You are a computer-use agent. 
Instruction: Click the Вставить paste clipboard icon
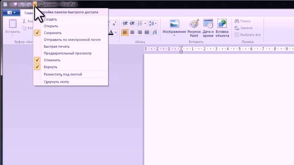12,24
